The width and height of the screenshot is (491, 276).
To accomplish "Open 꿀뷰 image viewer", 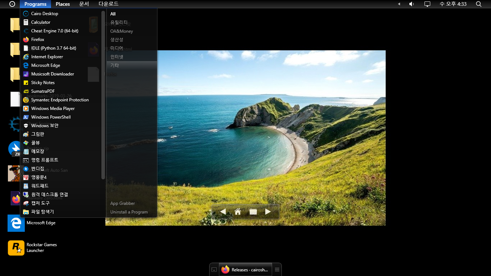I will (61, 143).
